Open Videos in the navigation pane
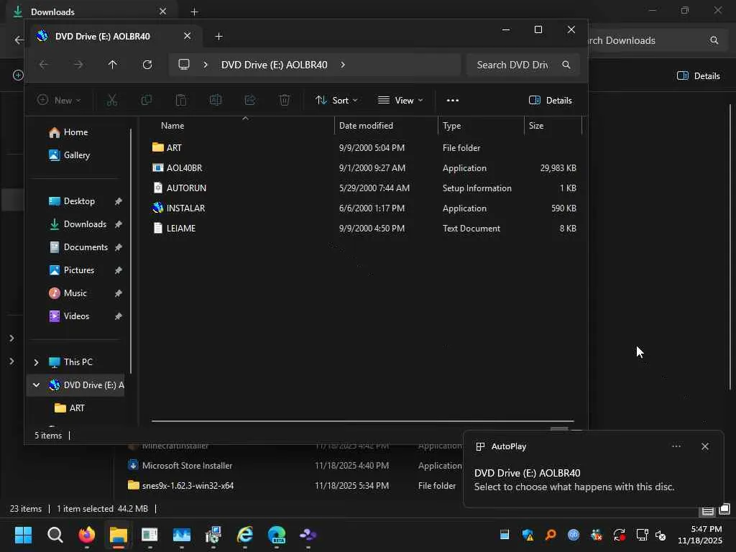The width and height of the screenshot is (736, 552). click(x=76, y=316)
